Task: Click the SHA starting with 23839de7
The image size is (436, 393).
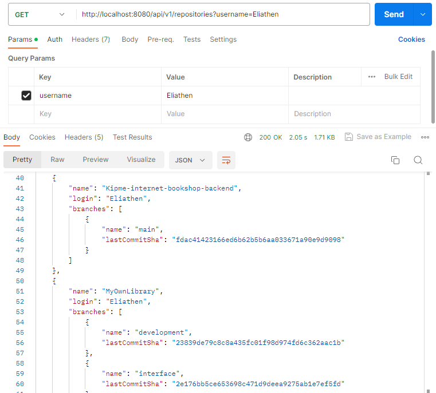Action: (x=258, y=343)
